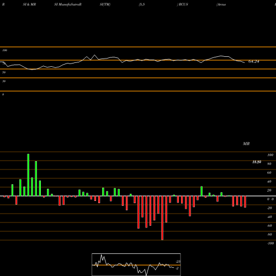Click the '20' label on MR axis
The image size is (276, 276).
(x=269, y=190)
